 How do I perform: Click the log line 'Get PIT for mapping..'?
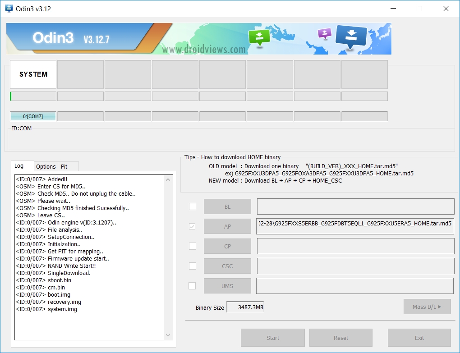pos(60,251)
